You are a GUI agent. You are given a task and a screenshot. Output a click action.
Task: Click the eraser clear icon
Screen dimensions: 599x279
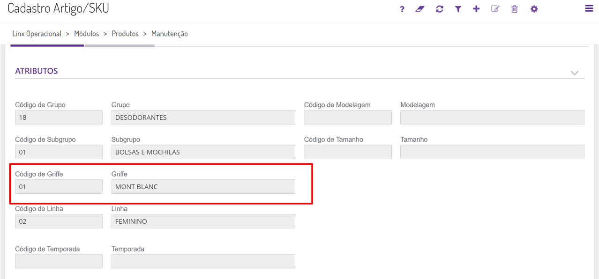pos(420,9)
